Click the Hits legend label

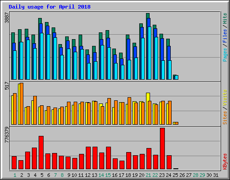click(225, 18)
